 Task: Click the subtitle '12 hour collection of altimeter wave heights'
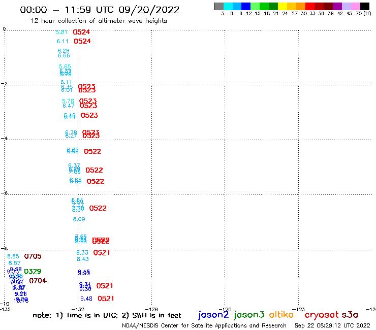[x=99, y=21]
